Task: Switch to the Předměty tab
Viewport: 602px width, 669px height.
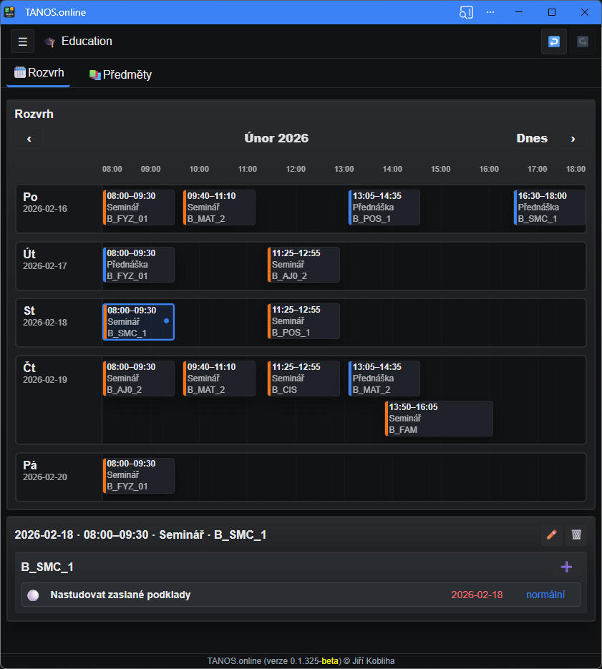Action: point(120,74)
